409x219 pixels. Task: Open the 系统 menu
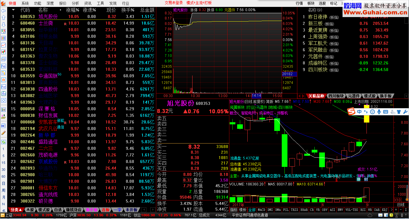pos(25,3)
